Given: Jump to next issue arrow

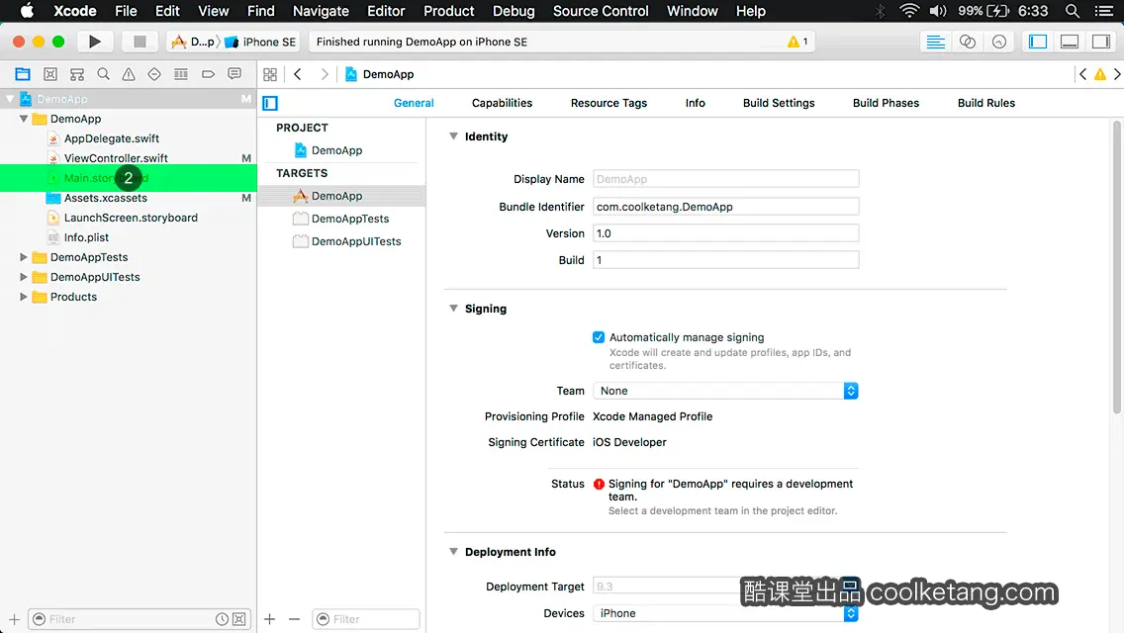Looking at the screenshot, I should point(1117,74).
